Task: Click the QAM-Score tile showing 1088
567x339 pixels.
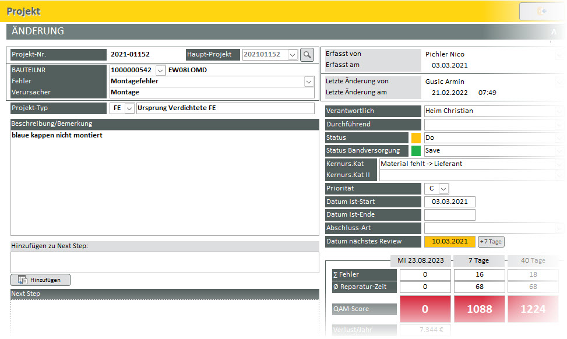Action: pos(479,309)
